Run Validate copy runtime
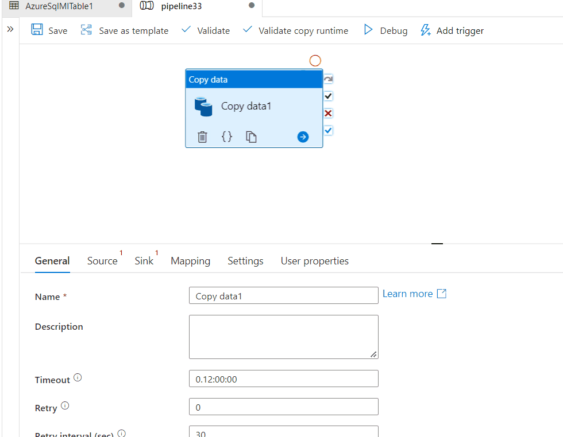Screen dimensions: 563x437 [x=295, y=30]
